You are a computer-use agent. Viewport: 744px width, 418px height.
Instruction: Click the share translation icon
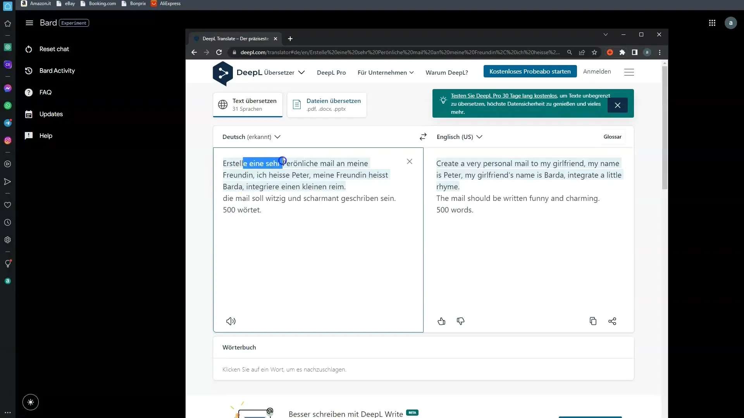[x=613, y=322]
